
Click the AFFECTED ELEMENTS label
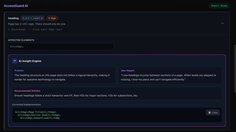[x=21, y=40]
